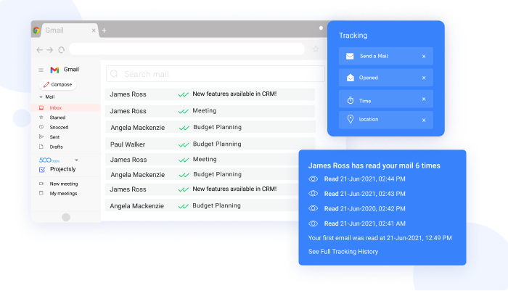This screenshot has width=508, height=291.
Task: Click the search magnifier icon
Action: (114, 74)
